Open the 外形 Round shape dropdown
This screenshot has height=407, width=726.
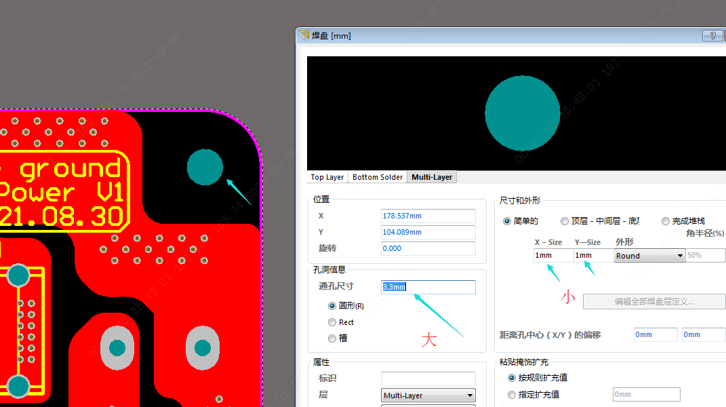tap(649, 256)
